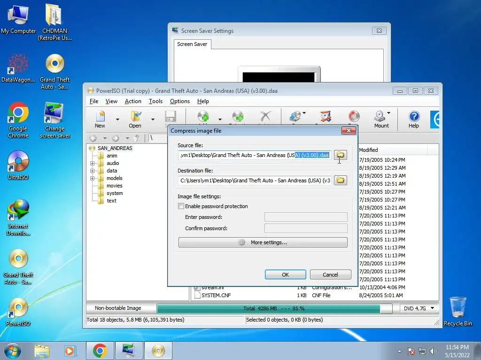This screenshot has height=360, width=481.
Task: Click the Compress toolbar icon
Action: pyautogui.click(x=326, y=117)
